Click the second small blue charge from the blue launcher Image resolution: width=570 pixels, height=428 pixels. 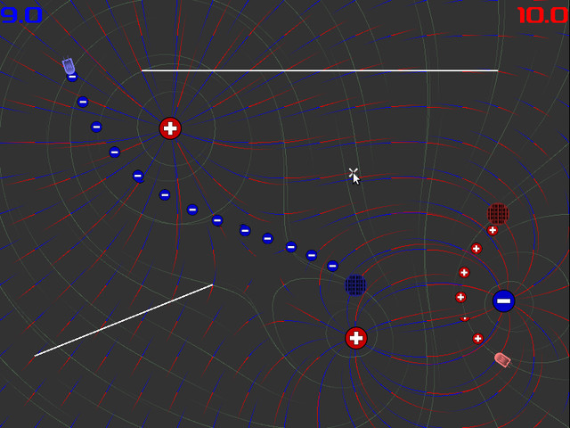tap(83, 102)
